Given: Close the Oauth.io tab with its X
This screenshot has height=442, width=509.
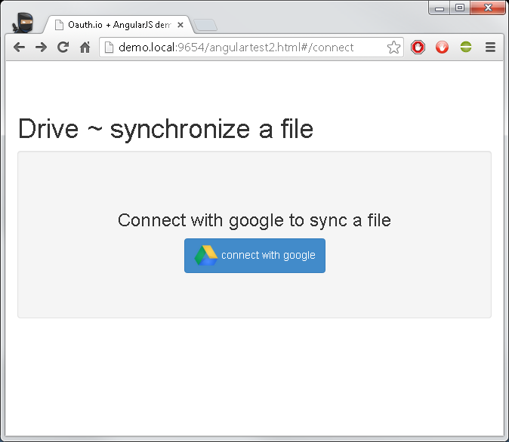Looking at the screenshot, I should click(180, 25).
